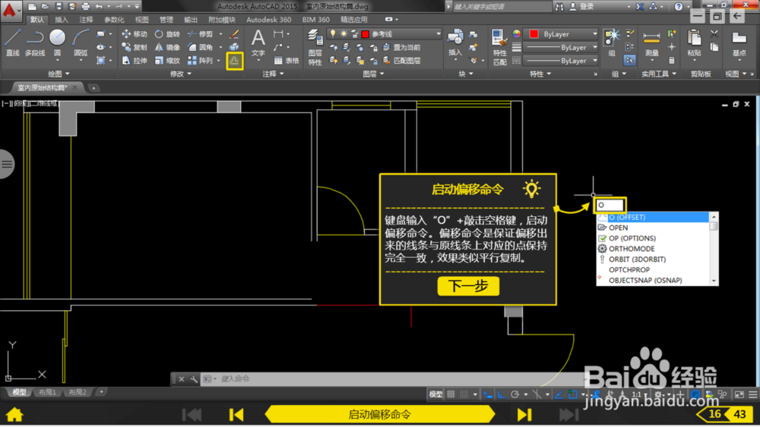Click the Print icon in quick access toolbar
The image size is (760, 427).
86,6
